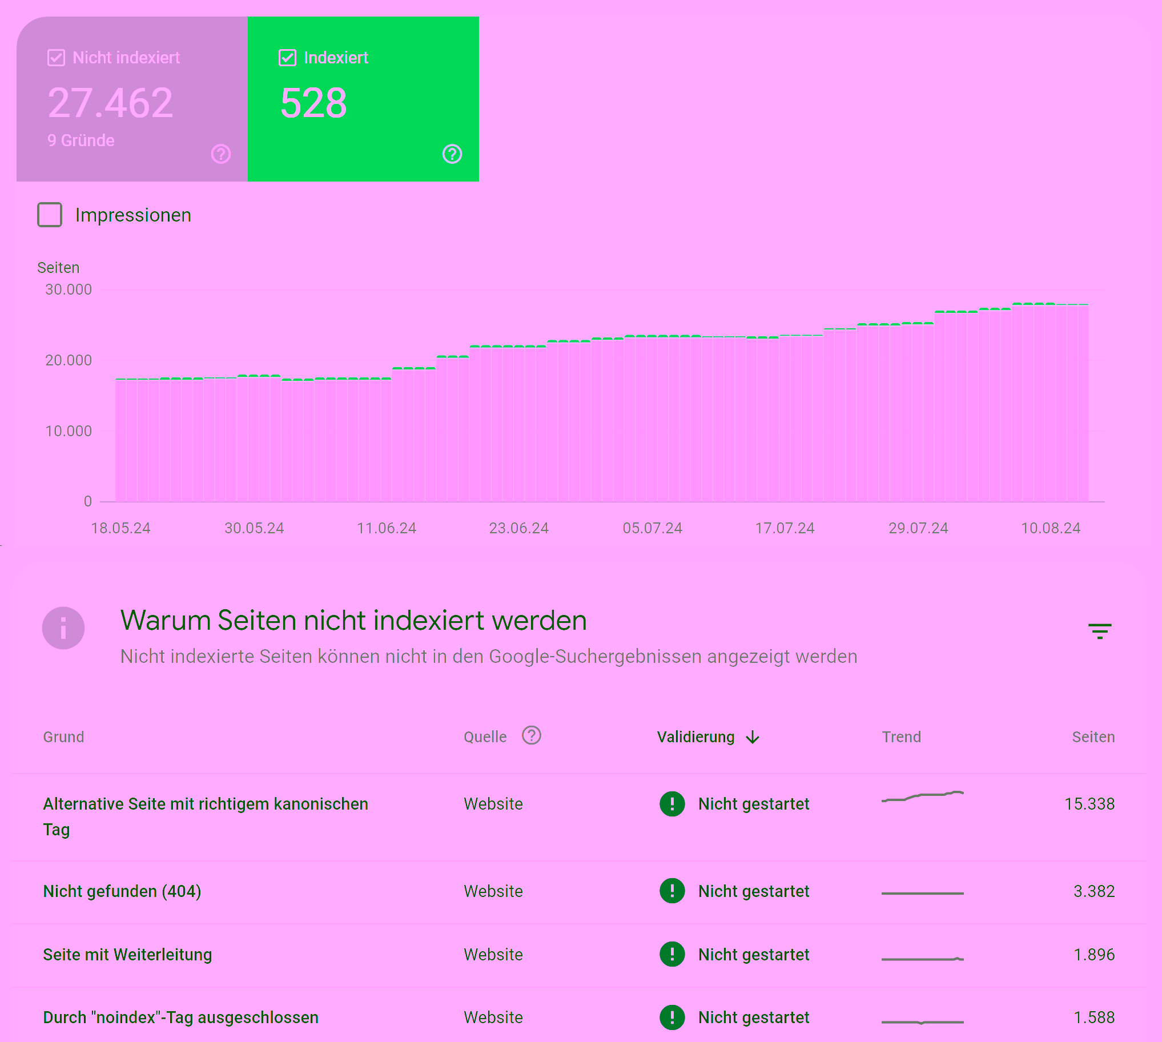1162x1042 pixels.
Task: Click help icon in Indexiert card
Action: [x=452, y=154]
